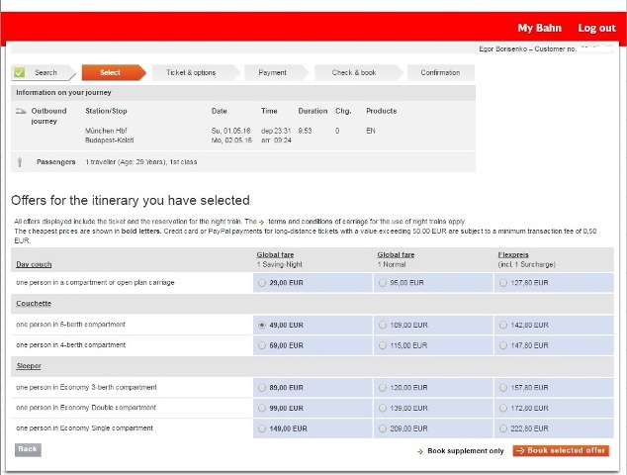
Task: Click the passenger figure icon
Action: coord(20,162)
